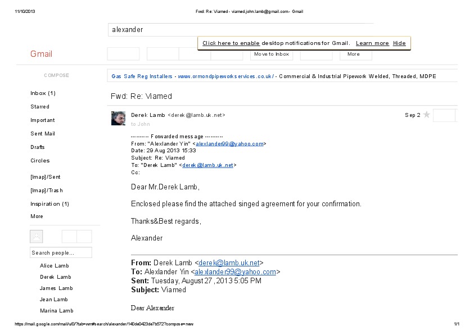
Task: Click the search box containing alexander
Action: 240,30
